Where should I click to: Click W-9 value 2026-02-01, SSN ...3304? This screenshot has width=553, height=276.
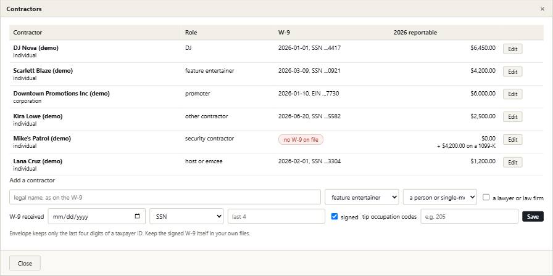(309, 161)
